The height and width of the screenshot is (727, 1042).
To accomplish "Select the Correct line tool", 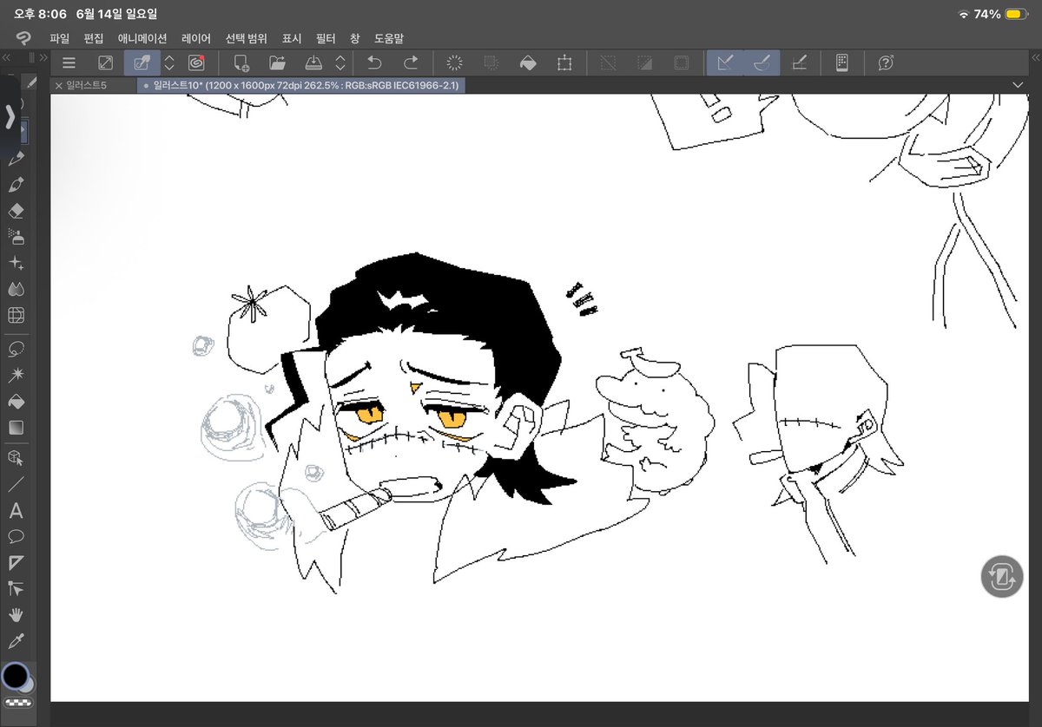I will (x=16, y=588).
